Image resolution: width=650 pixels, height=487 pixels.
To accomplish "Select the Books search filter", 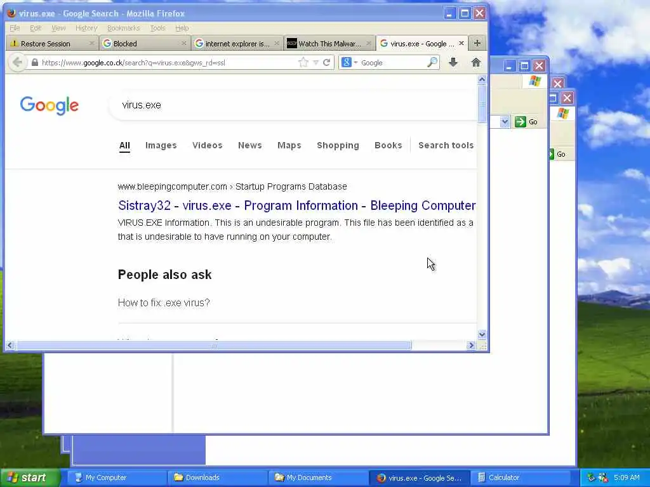I will point(388,145).
